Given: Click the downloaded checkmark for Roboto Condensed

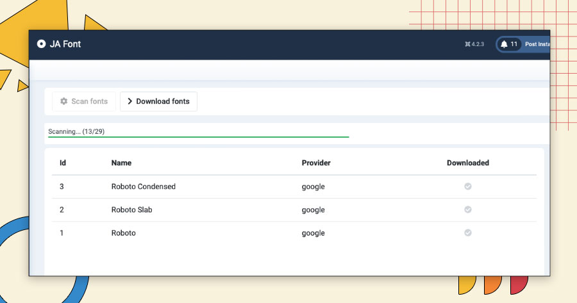Looking at the screenshot, I should point(468,186).
